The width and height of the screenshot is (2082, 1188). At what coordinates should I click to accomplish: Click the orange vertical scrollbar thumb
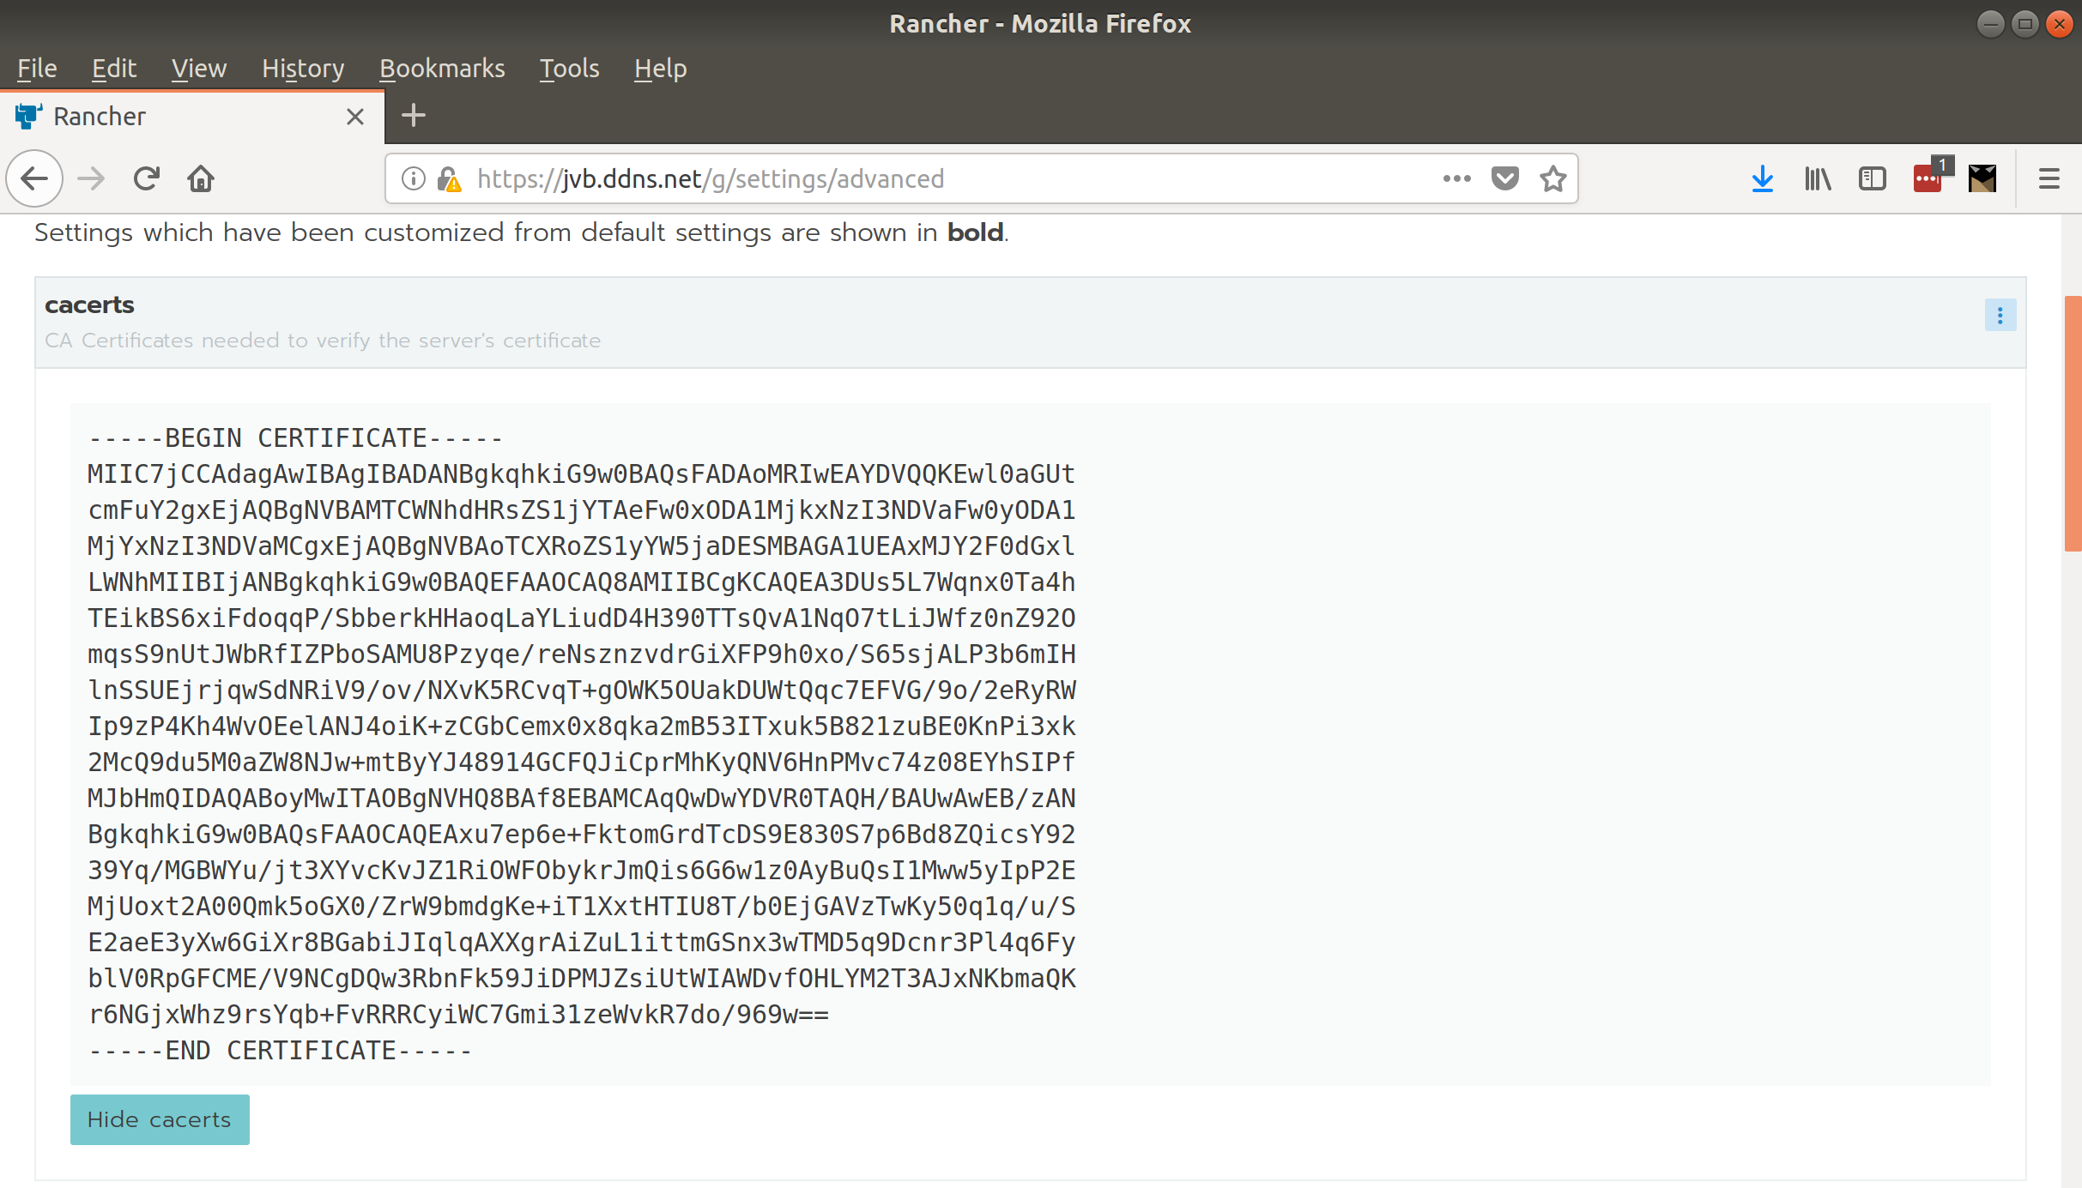[2072, 422]
